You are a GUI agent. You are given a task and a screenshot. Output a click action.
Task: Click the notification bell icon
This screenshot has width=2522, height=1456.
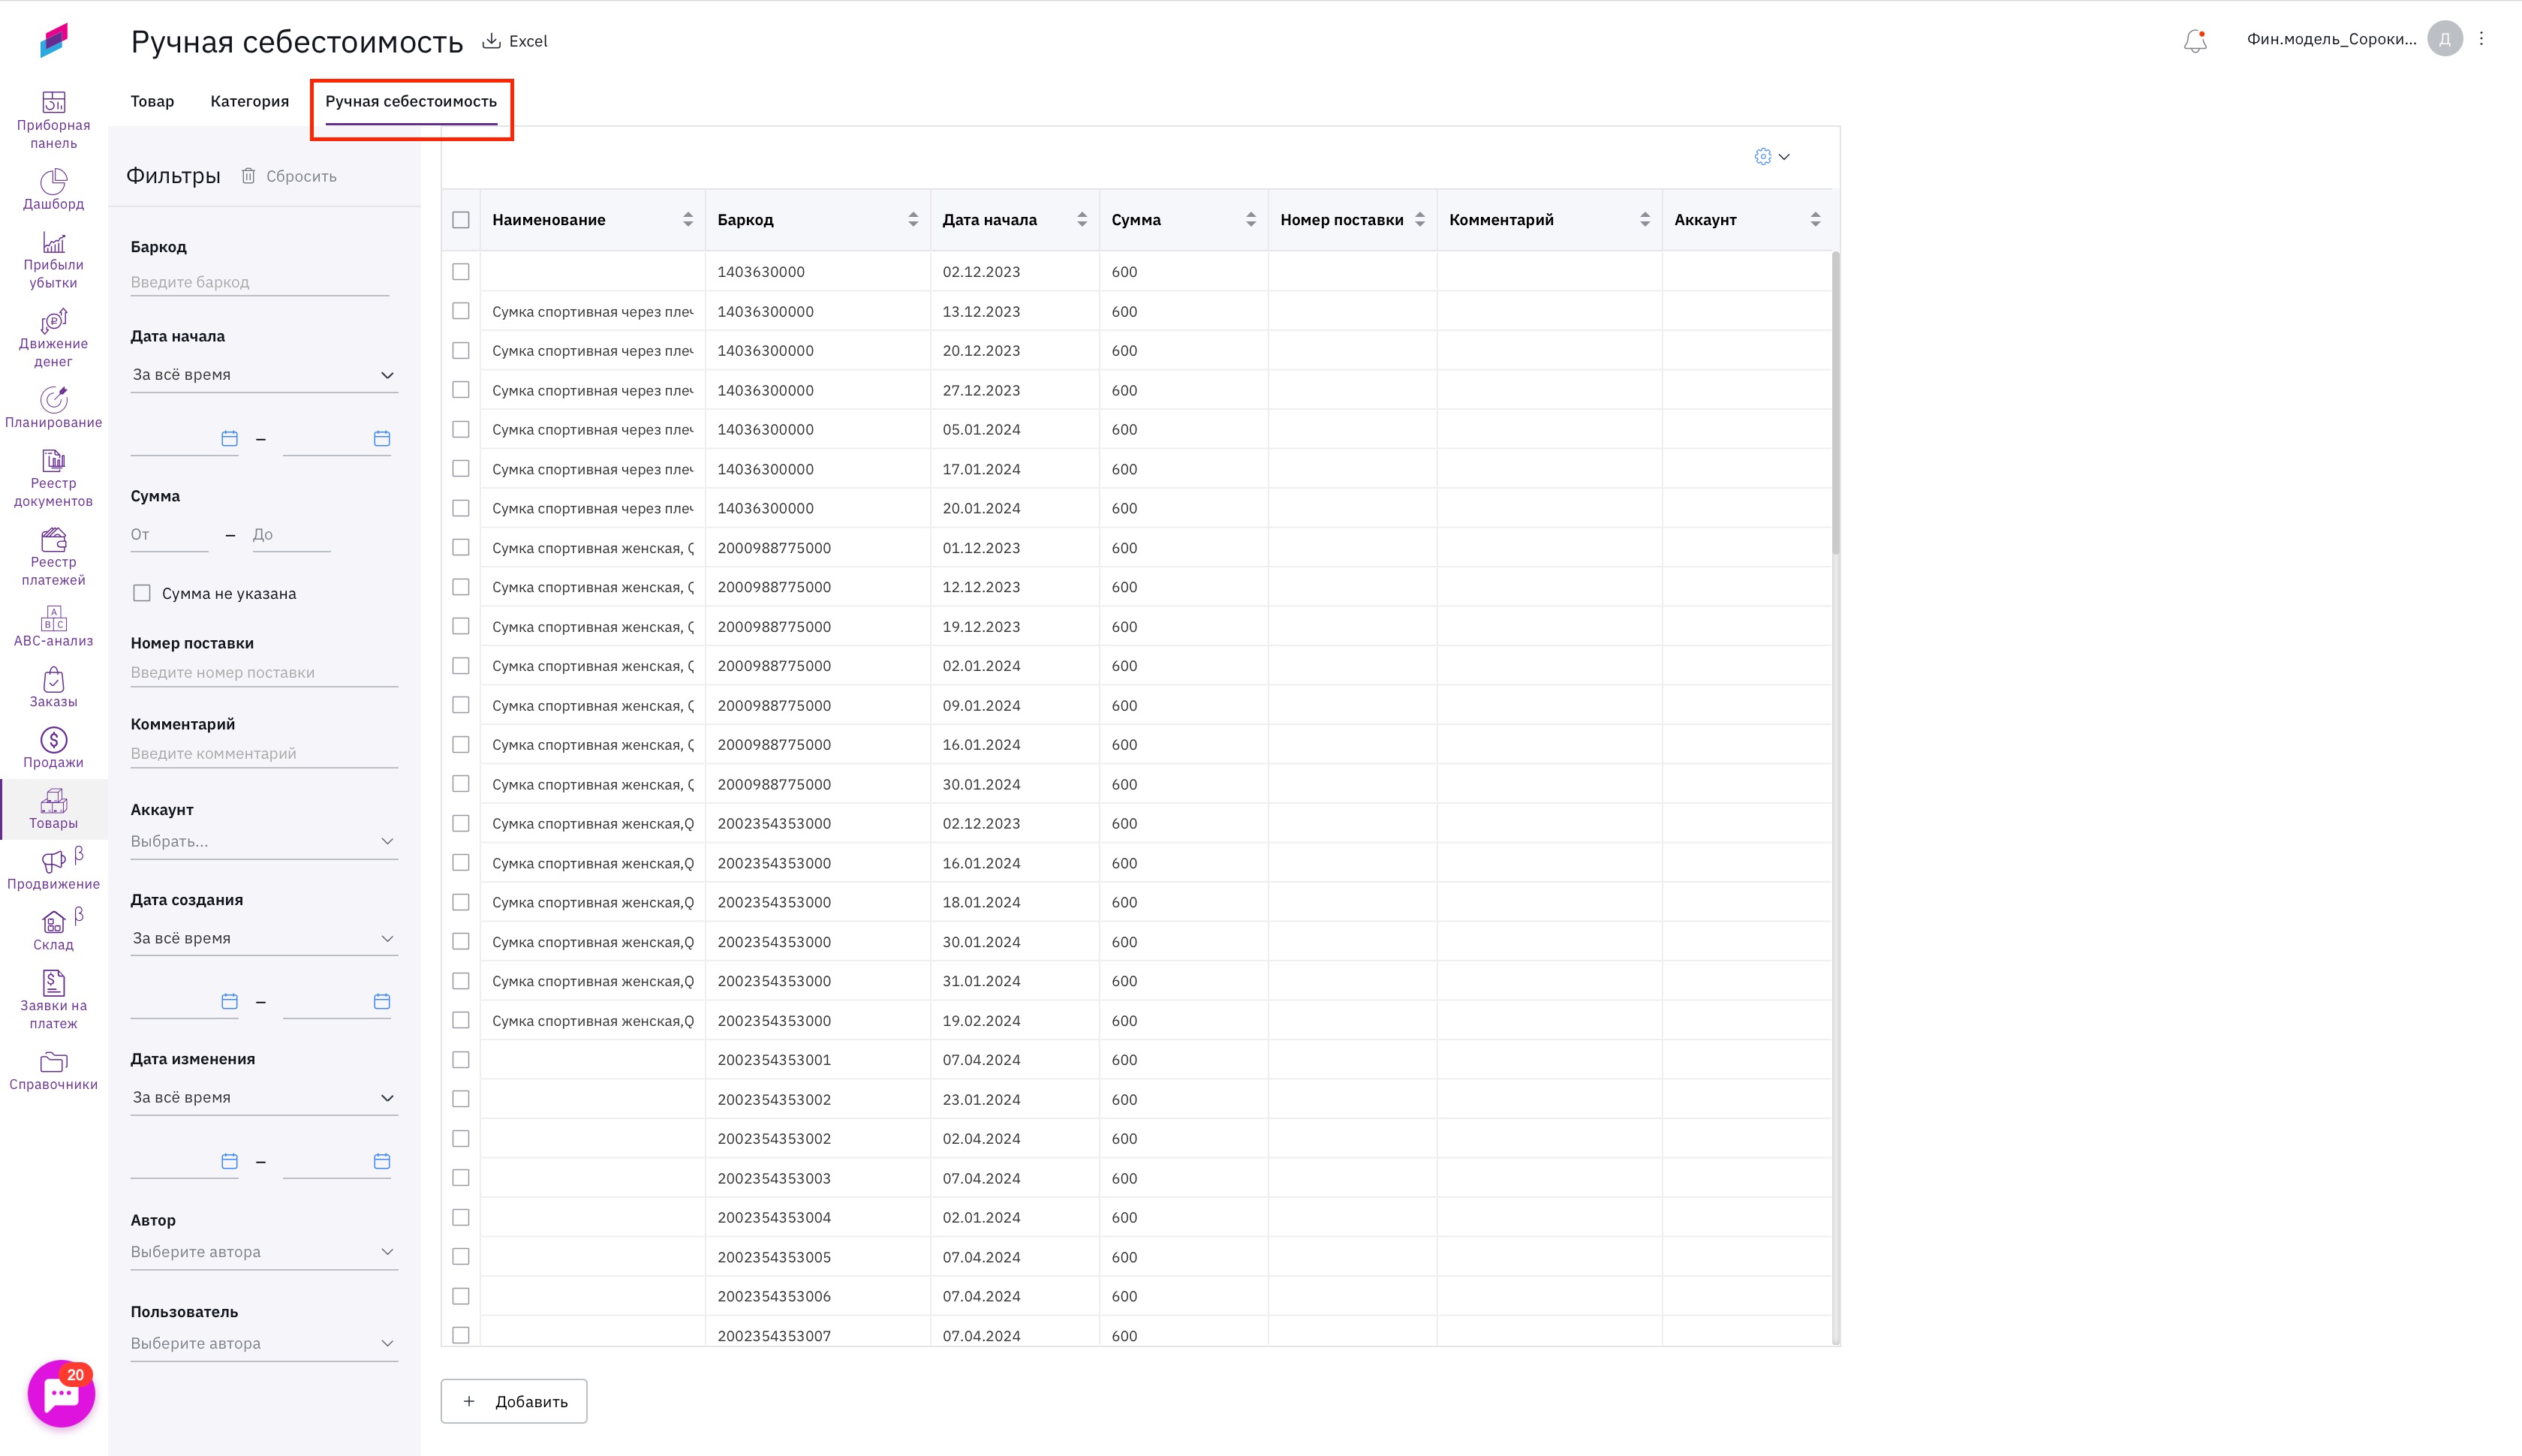[2194, 41]
